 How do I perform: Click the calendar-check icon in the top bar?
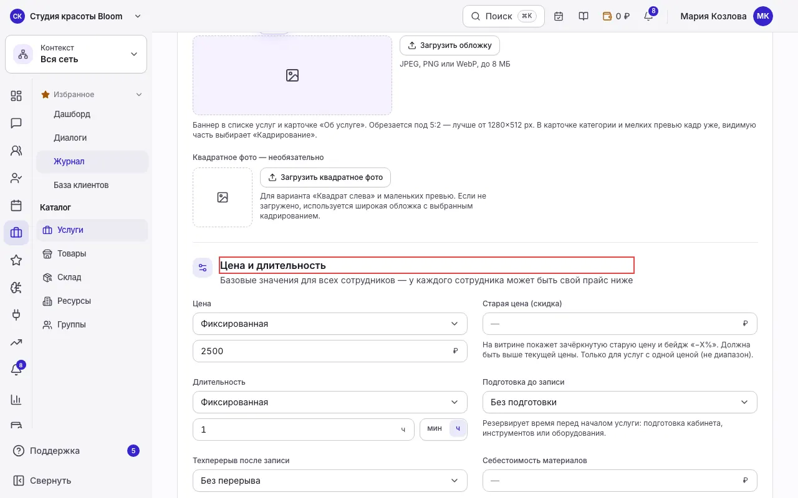(x=559, y=16)
